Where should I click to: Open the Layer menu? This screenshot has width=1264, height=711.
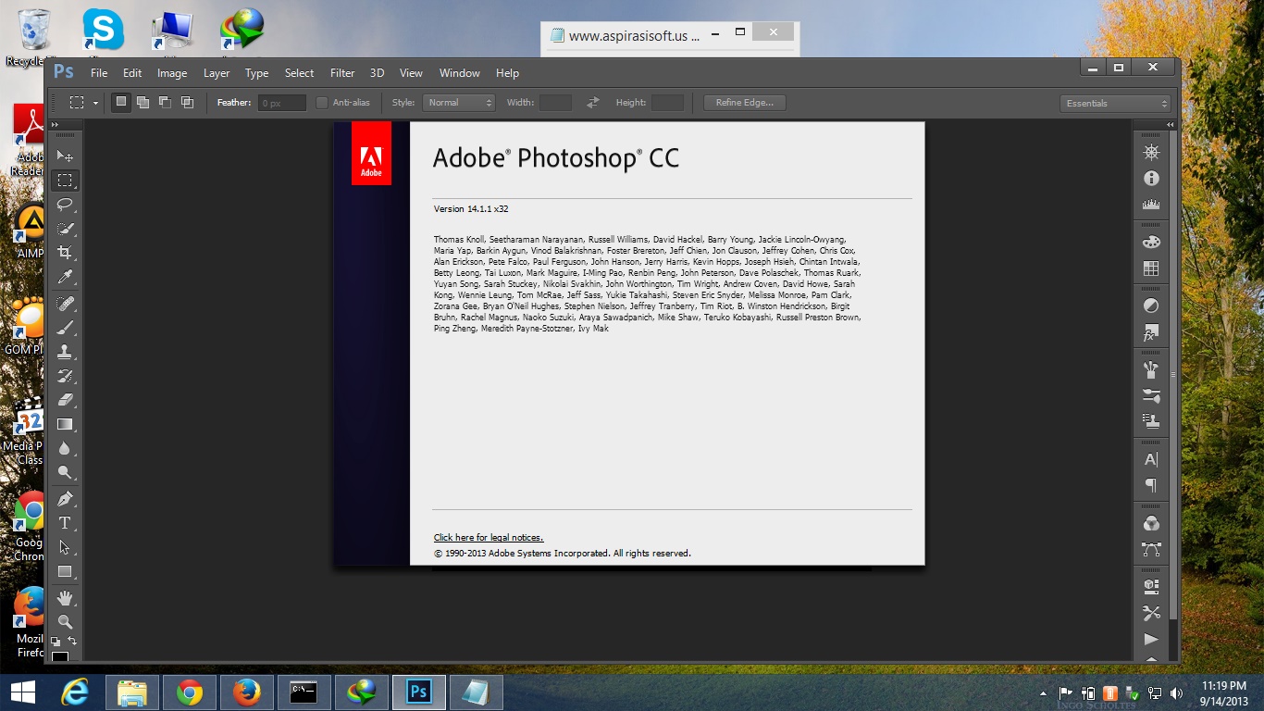(x=217, y=73)
